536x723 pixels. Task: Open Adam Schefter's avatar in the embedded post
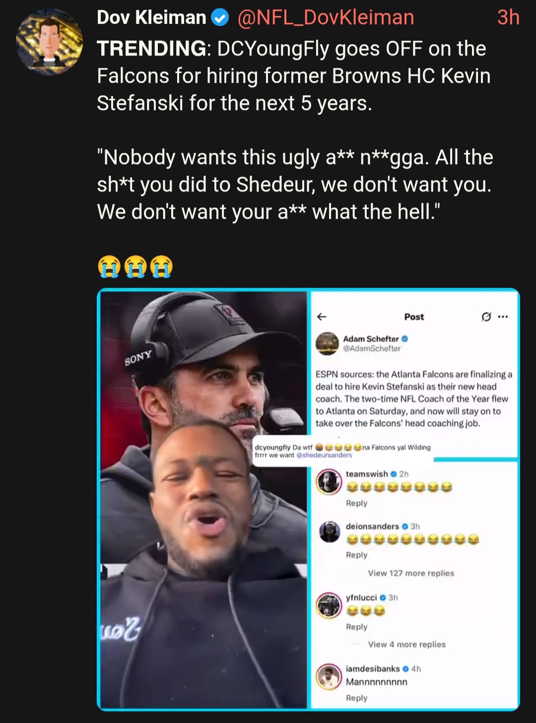[x=327, y=343]
